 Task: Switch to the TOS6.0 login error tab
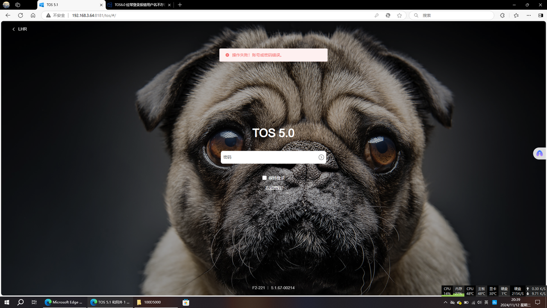[x=140, y=5]
